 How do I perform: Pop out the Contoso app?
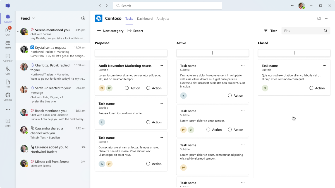tap(319, 18)
